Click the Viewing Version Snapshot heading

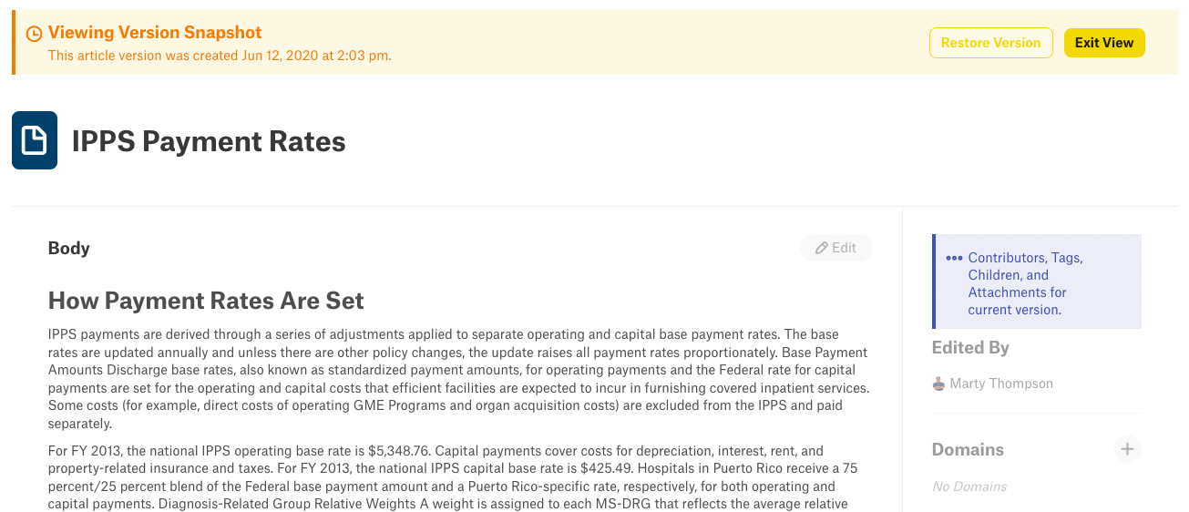tap(155, 33)
